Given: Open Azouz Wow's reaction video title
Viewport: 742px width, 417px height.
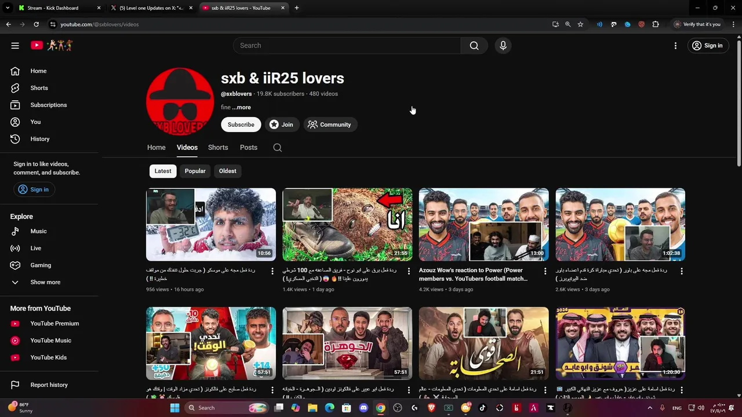Looking at the screenshot, I should 473,275.
